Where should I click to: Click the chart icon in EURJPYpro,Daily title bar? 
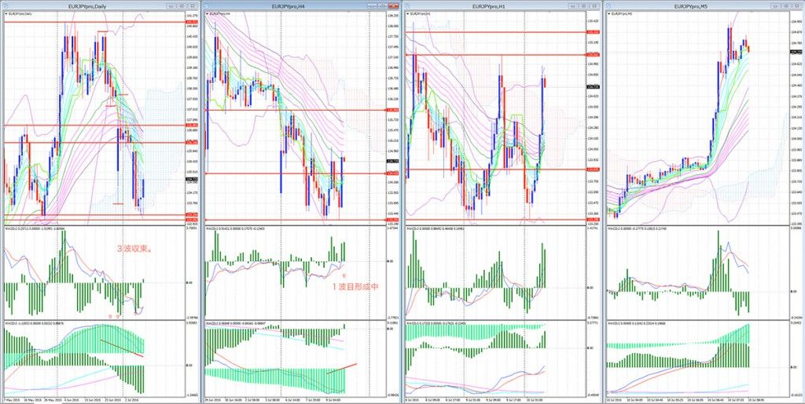(6, 5)
